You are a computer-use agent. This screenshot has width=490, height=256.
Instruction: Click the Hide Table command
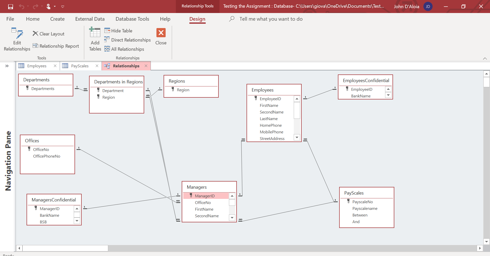click(118, 31)
